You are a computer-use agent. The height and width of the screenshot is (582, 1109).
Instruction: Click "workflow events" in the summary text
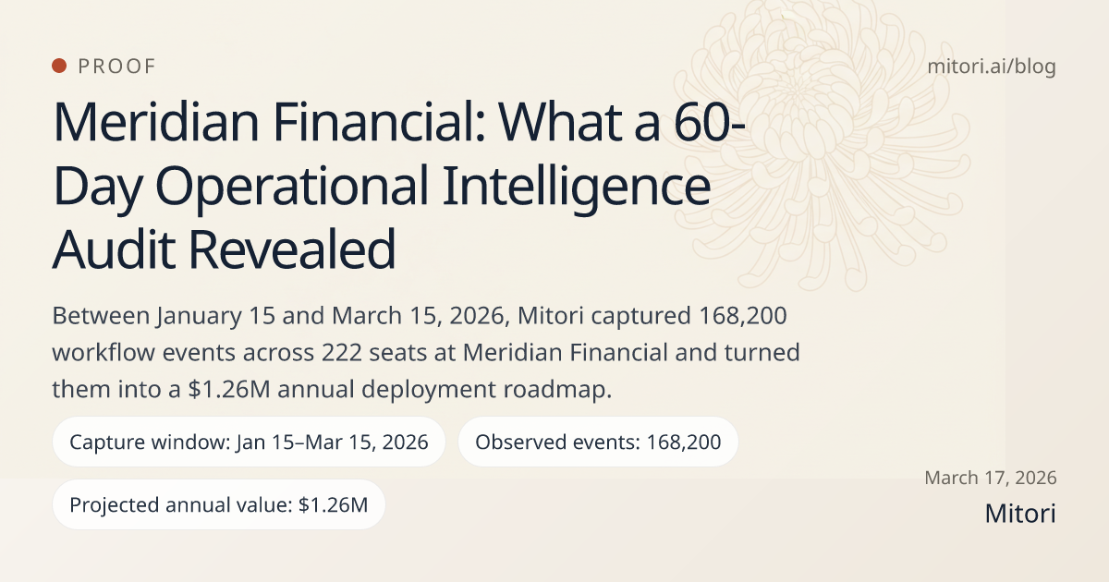click(x=123, y=353)
